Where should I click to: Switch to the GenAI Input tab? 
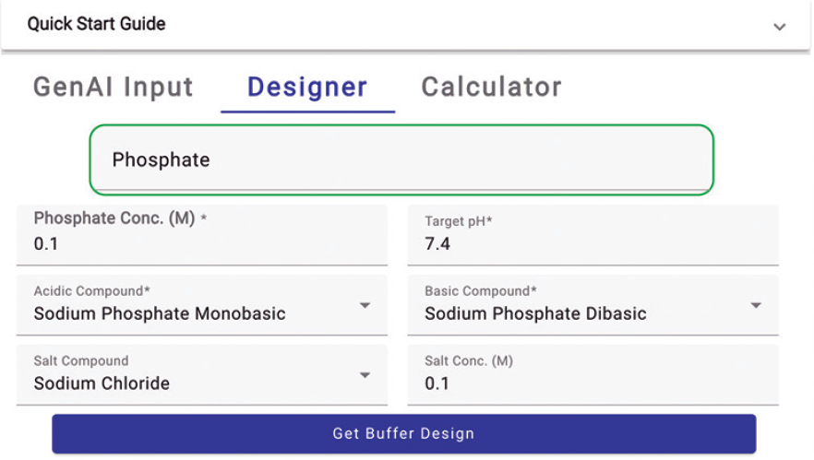coord(114,88)
